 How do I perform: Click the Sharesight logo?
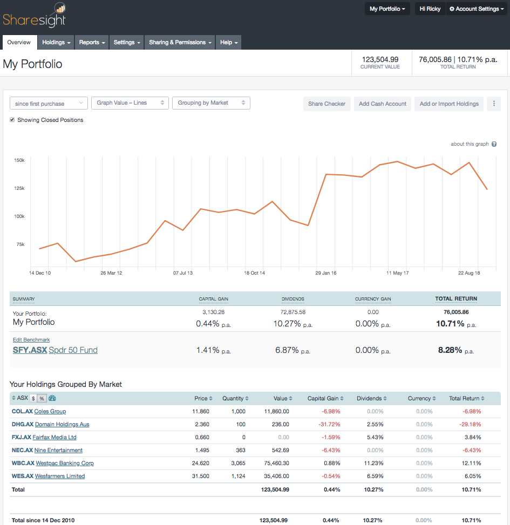pos(35,16)
